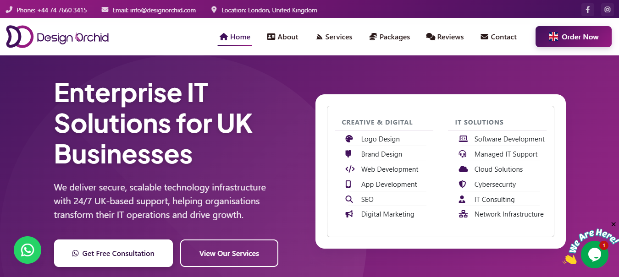Click the Order Now button
Screen dimensions: 619x277
pyautogui.click(x=574, y=37)
